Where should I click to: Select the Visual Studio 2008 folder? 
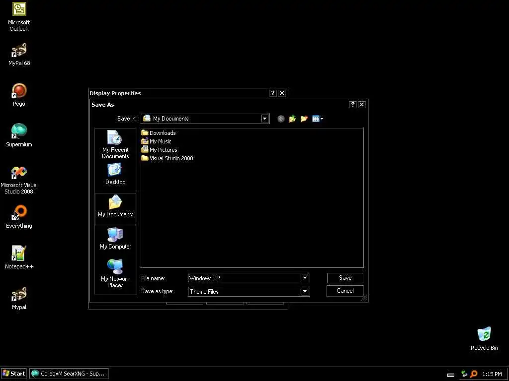[167, 158]
